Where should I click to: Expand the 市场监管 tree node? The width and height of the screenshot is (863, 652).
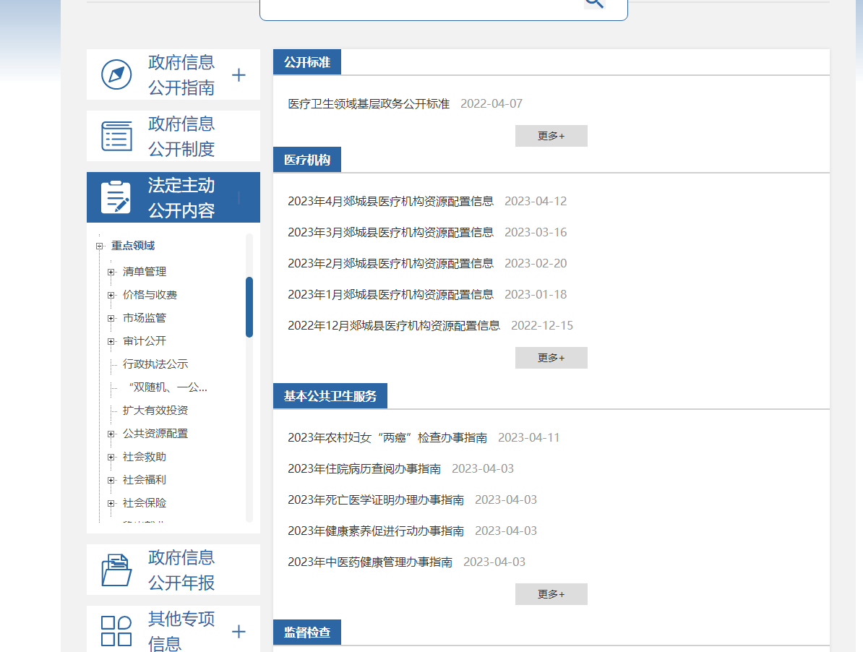(111, 318)
